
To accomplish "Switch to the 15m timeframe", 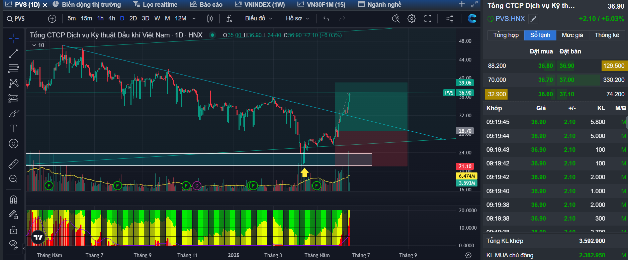I will pos(86,19).
